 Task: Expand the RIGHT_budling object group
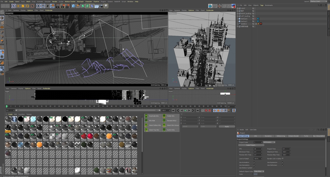pyautogui.click(x=238, y=14)
